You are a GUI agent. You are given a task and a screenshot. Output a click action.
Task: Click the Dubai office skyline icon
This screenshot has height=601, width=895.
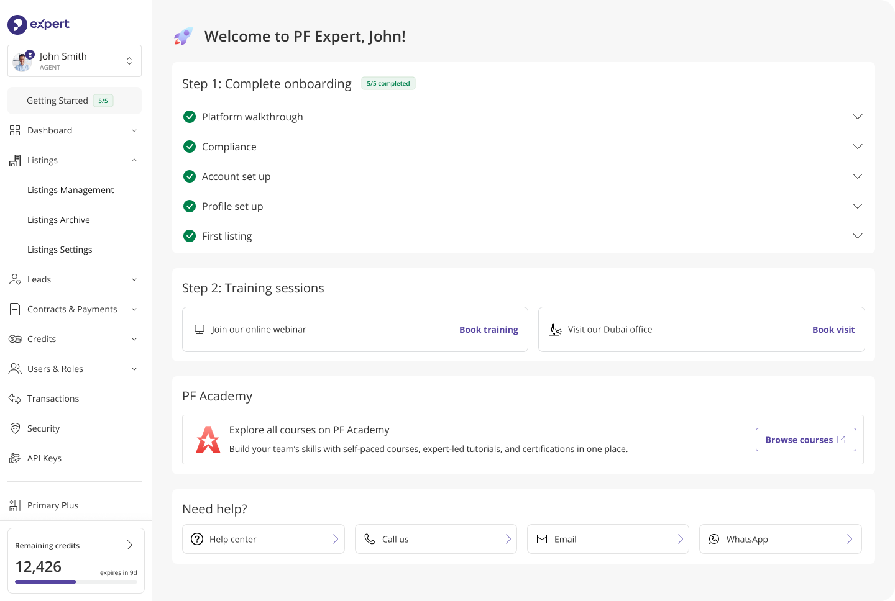tap(556, 330)
